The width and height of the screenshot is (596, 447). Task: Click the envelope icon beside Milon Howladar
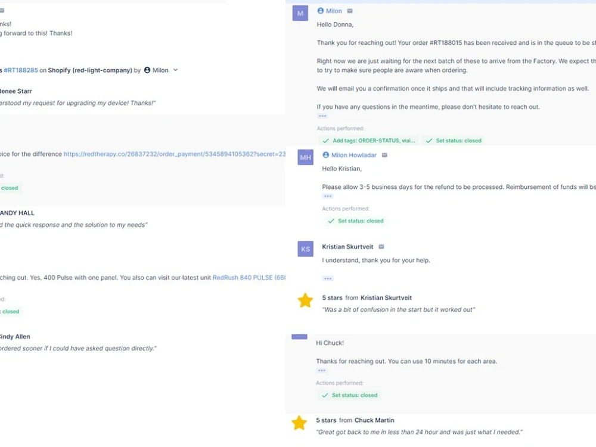tap(384, 155)
